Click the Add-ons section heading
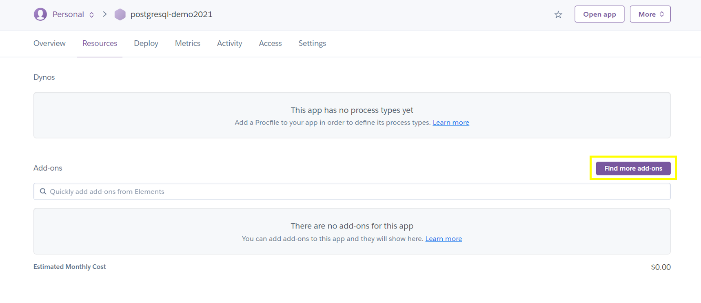The width and height of the screenshot is (701, 303). 48,168
